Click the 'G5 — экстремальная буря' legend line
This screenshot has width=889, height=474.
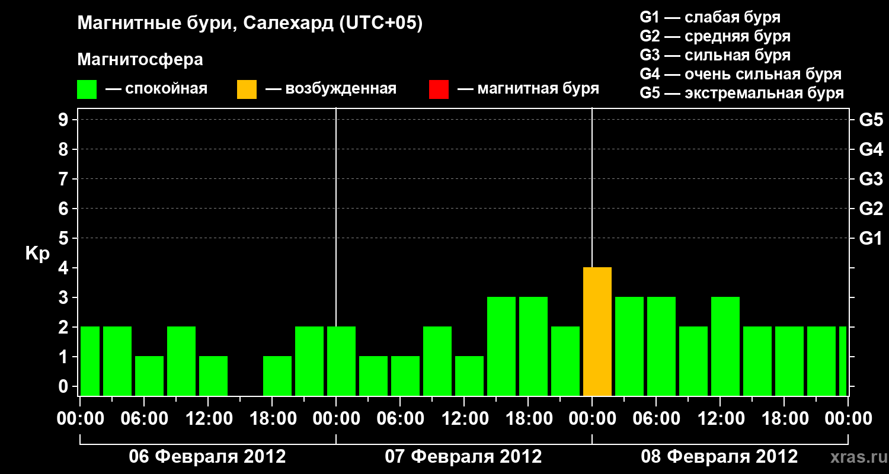[x=742, y=93]
